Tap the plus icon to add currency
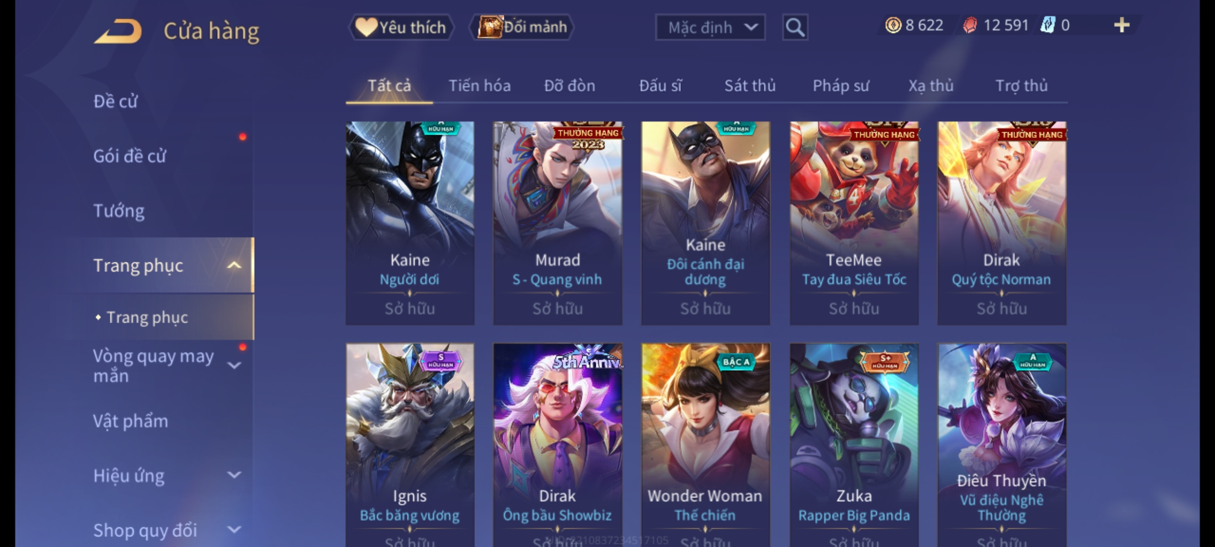 1122,25
